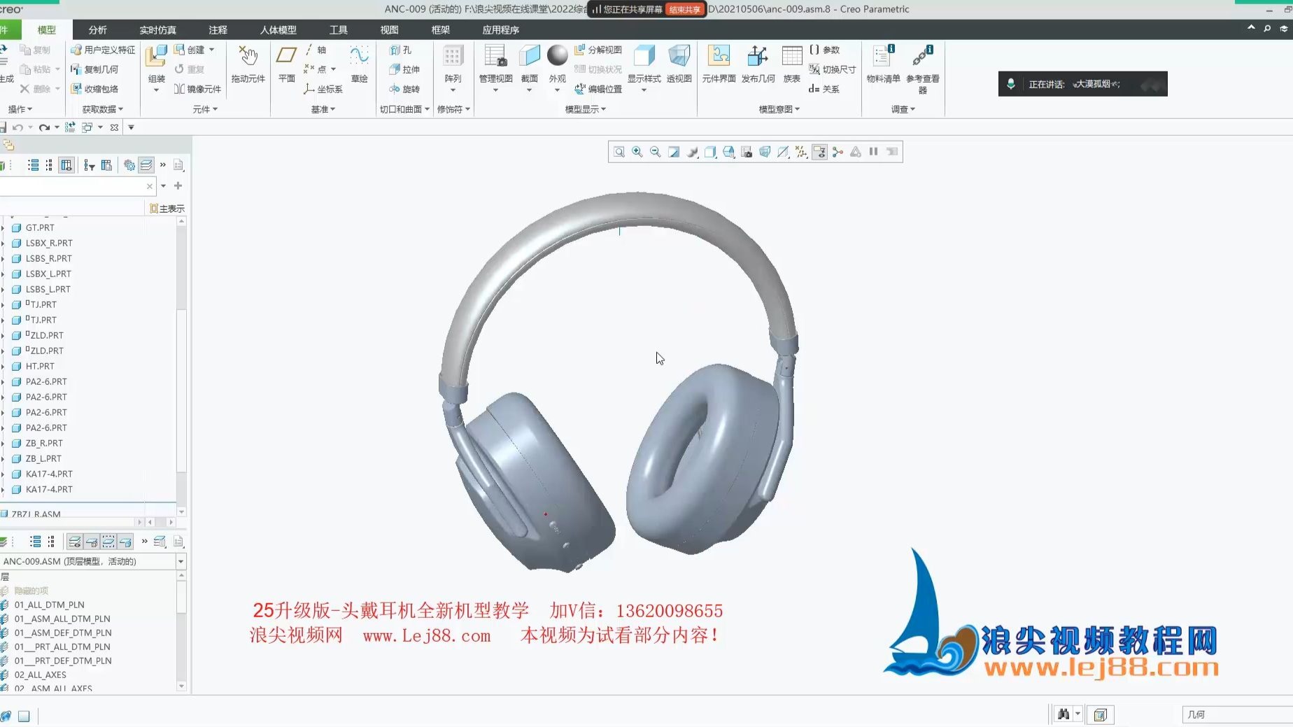Open the View (视图) ribbon tab
This screenshot has width=1293, height=727.
[390, 30]
